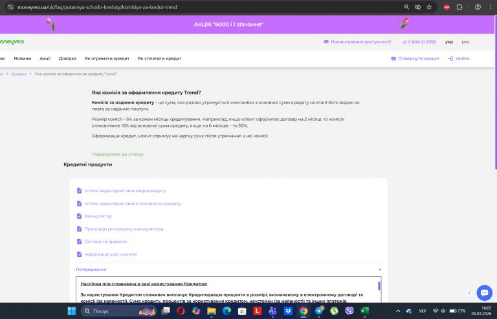Open Viber from the taskbar
497x319 pixels.
click(x=349, y=311)
